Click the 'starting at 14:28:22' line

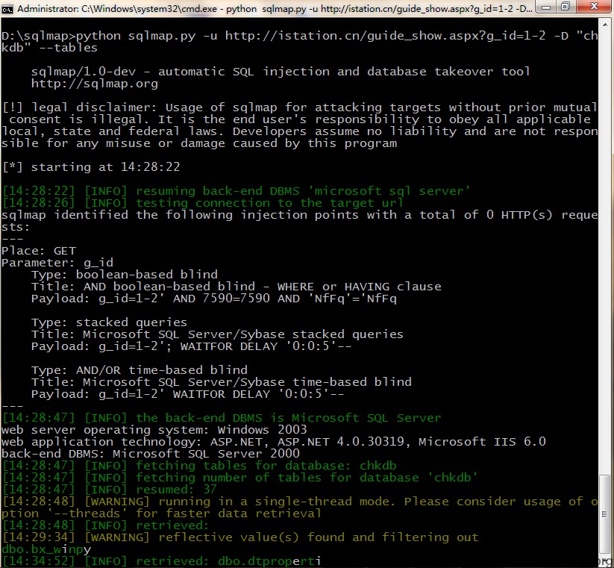pos(91,167)
